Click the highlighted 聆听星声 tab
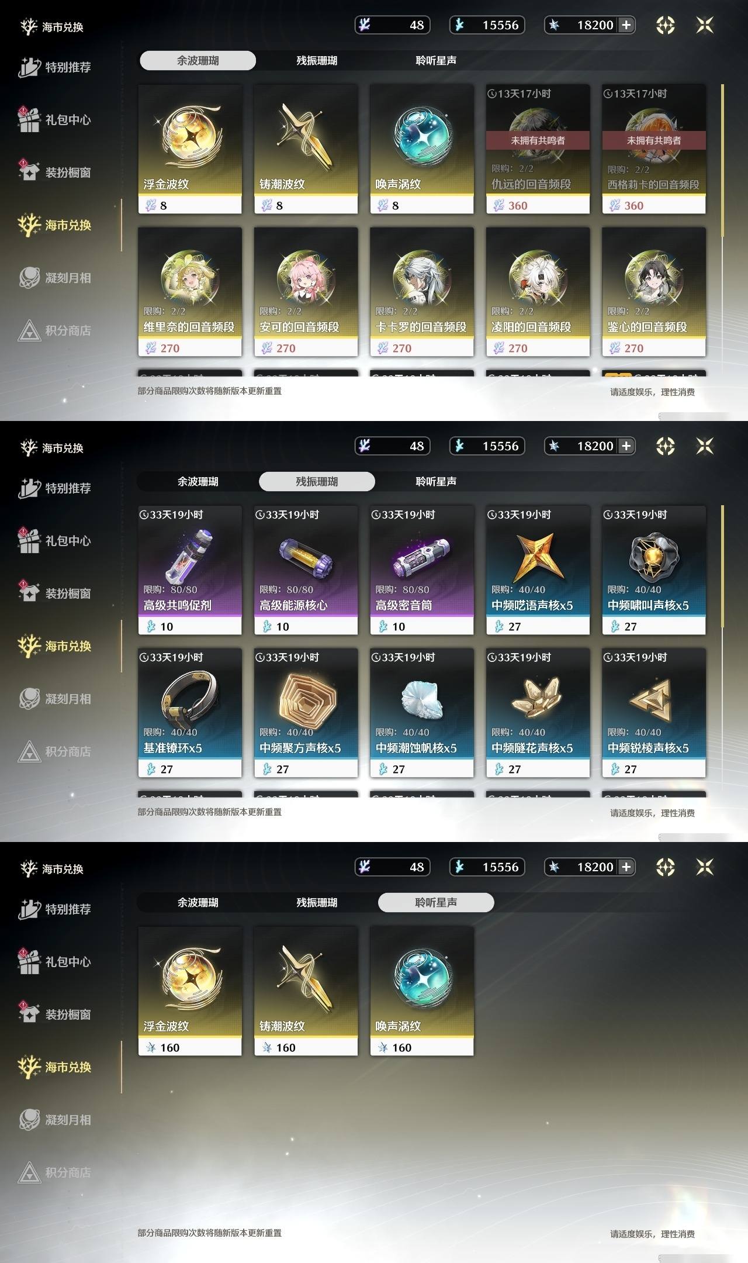Viewport: 748px width, 1263px height. click(x=436, y=902)
